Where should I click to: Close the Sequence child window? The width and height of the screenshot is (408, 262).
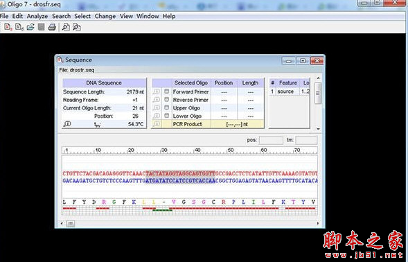pos(317,61)
